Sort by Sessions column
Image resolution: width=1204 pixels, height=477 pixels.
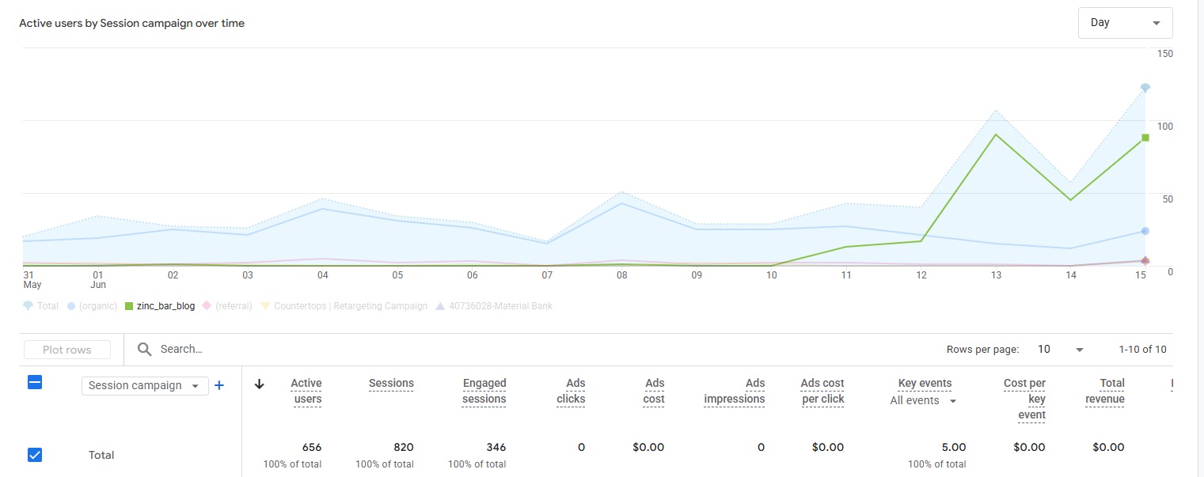coord(391,383)
